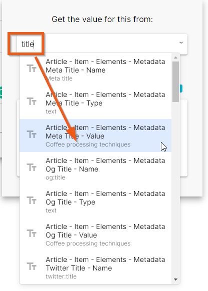Select Meta Title - Name option
The image size is (208, 291).
[x=95, y=70]
